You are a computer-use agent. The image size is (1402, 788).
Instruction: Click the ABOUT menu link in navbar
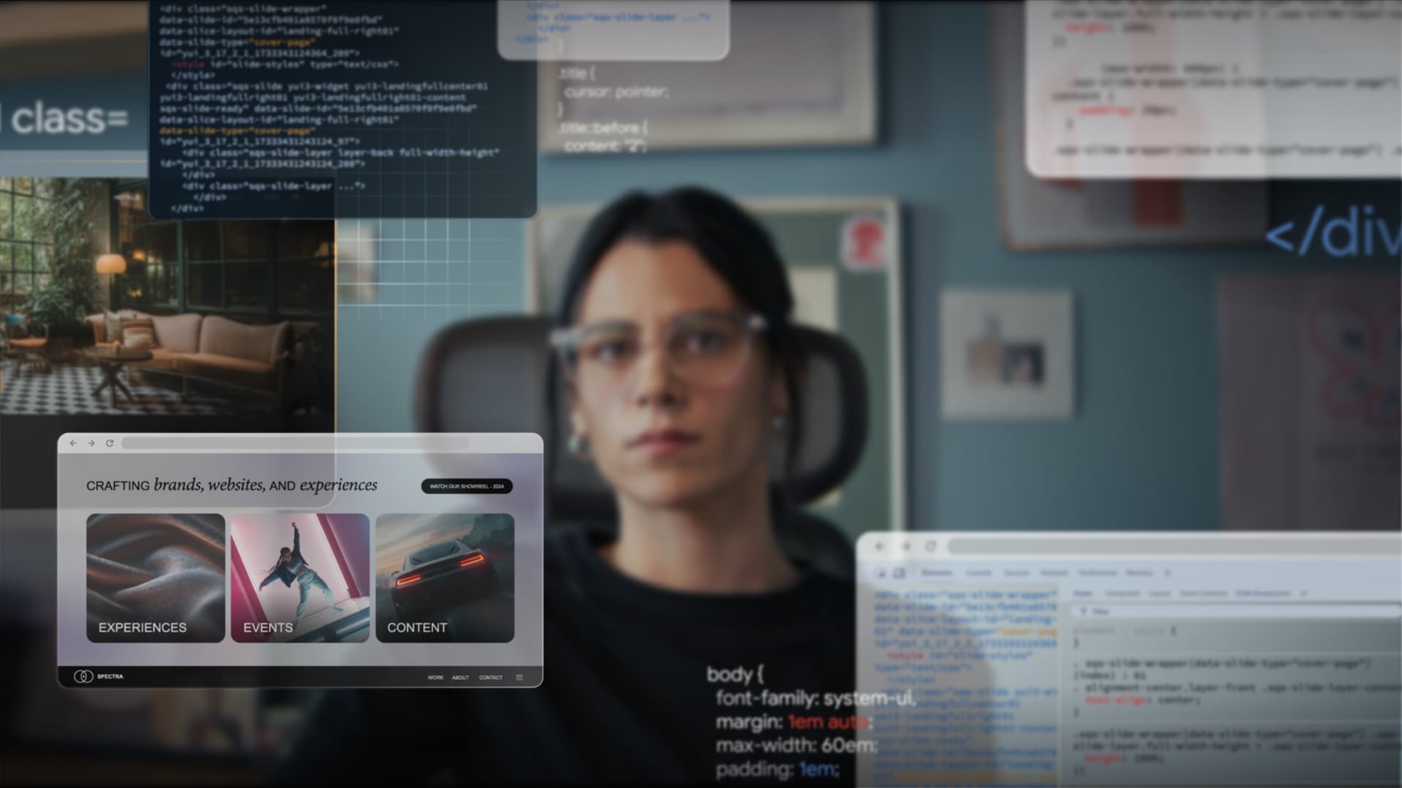click(x=460, y=677)
